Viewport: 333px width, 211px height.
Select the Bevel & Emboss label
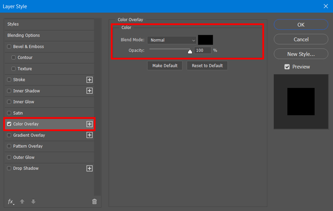pyautogui.click(x=29, y=47)
